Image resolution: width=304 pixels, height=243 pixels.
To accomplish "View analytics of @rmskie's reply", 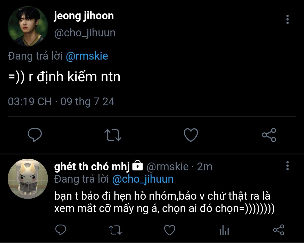I will coord(224,230).
